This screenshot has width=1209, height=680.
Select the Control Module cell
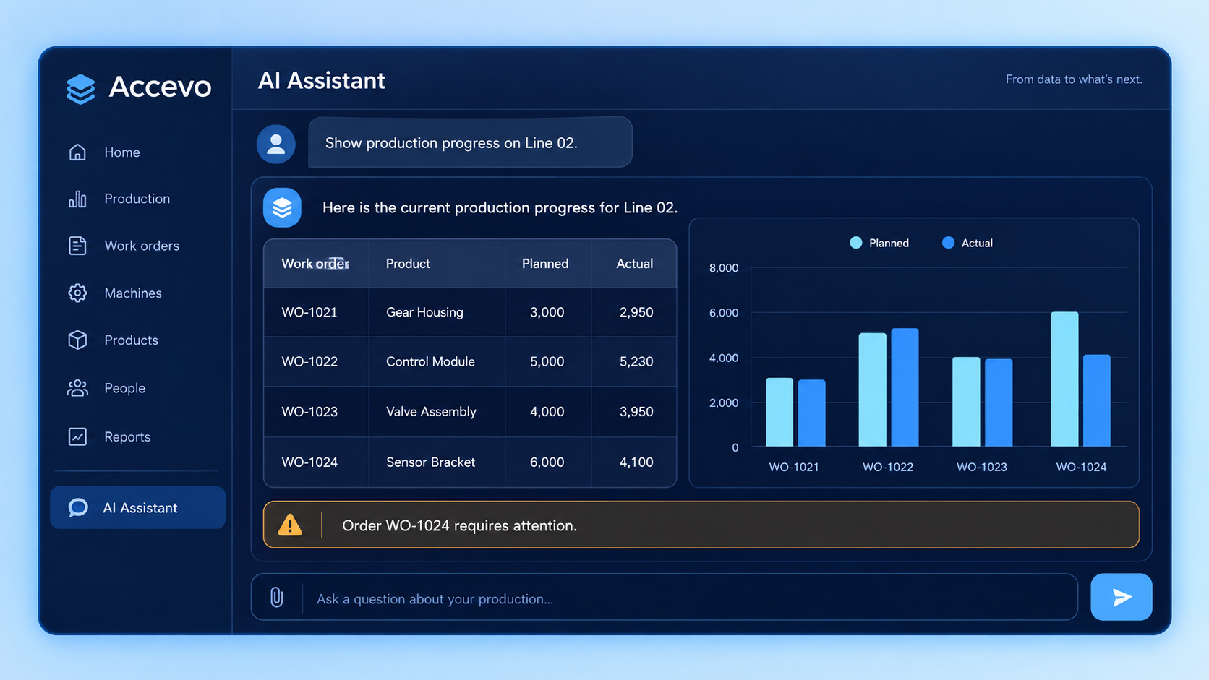(437, 361)
